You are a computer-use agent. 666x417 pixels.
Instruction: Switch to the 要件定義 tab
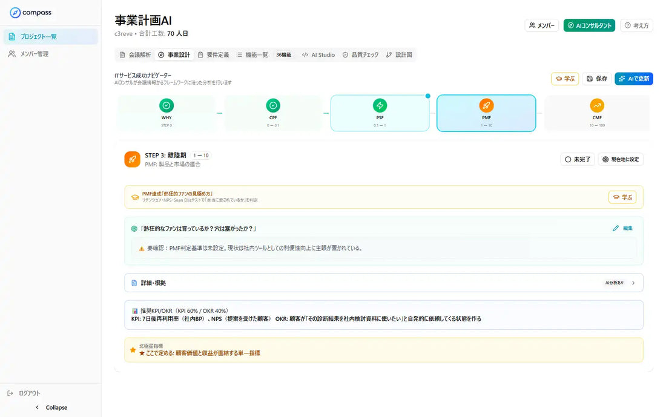click(x=213, y=55)
